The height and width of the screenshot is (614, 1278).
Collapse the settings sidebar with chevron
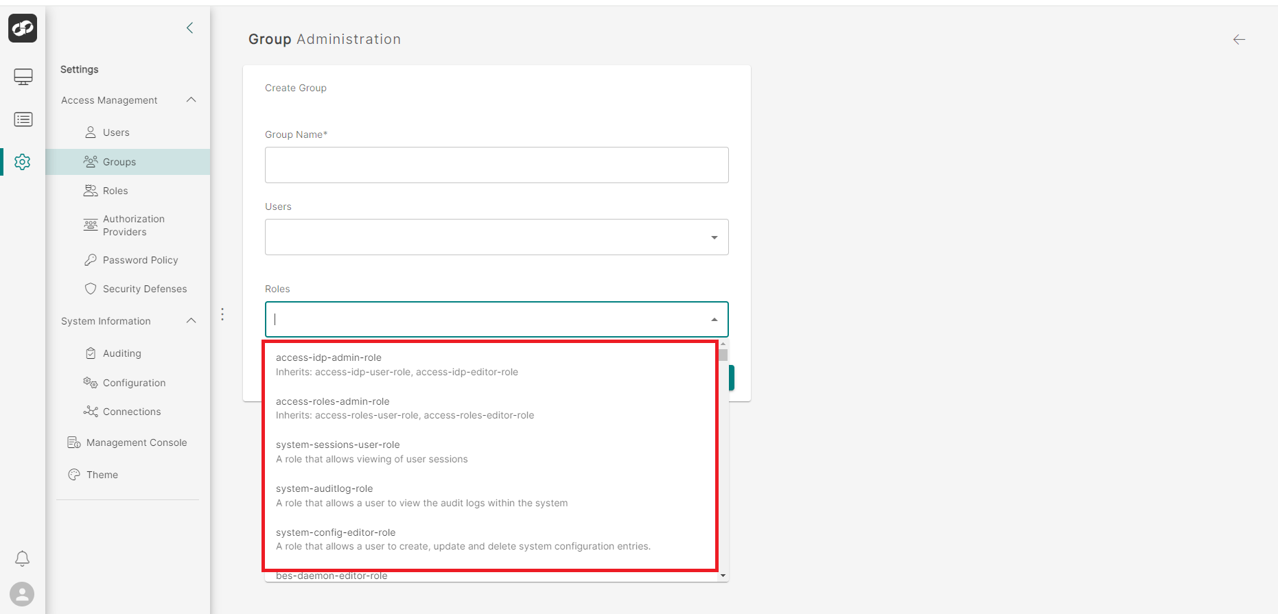pos(190,28)
